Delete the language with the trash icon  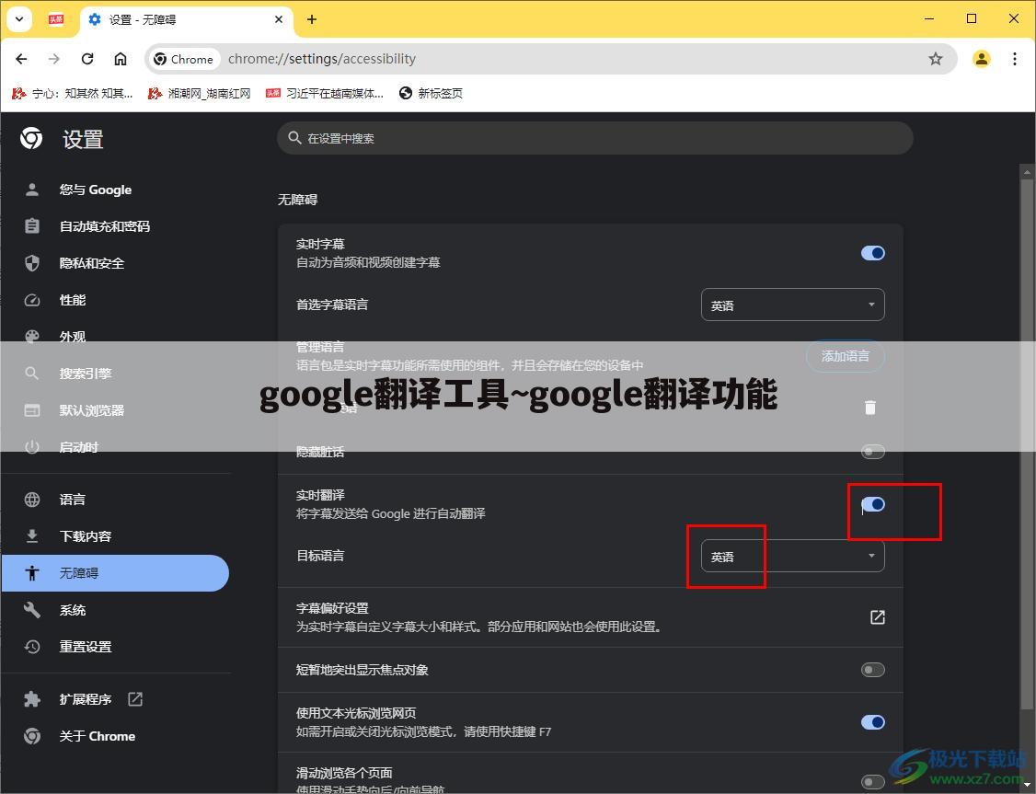[870, 408]
